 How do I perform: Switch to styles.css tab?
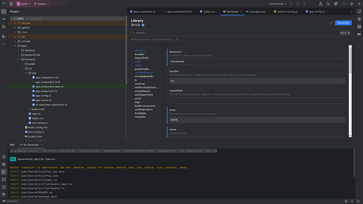click(x=207, y=12)
